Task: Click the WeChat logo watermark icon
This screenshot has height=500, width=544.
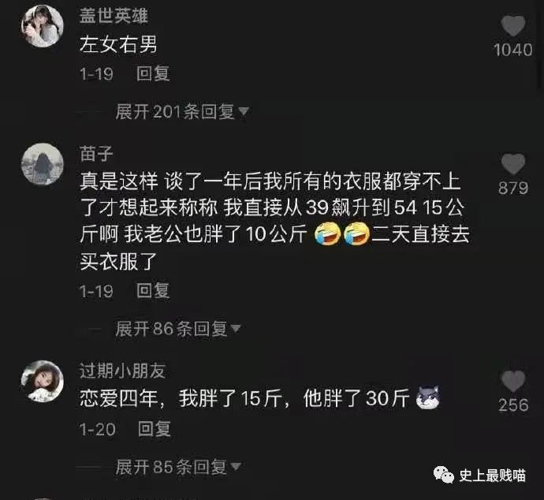Action: pyautogui.click(x=443, y=475)
